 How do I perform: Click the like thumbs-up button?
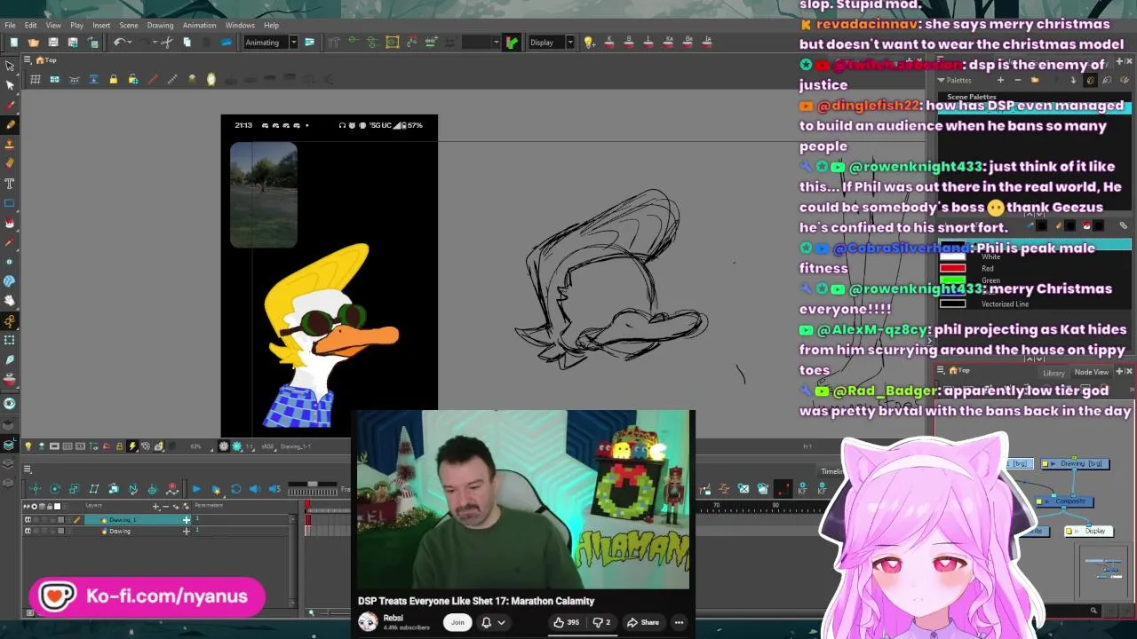pyautogui.click(x=566, y=622)
